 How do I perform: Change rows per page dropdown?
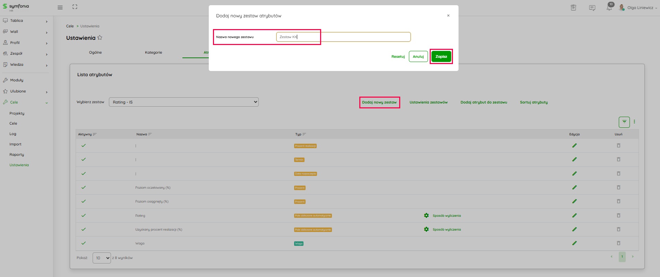pyautogui.click(x=102, y=258)
